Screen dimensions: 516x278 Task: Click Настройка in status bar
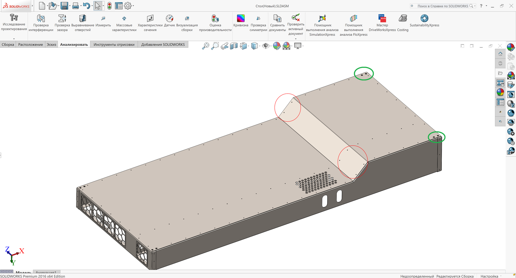(489, 276)
